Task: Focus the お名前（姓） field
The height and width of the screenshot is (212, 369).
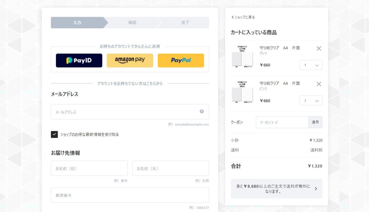Action: [89, 168]
